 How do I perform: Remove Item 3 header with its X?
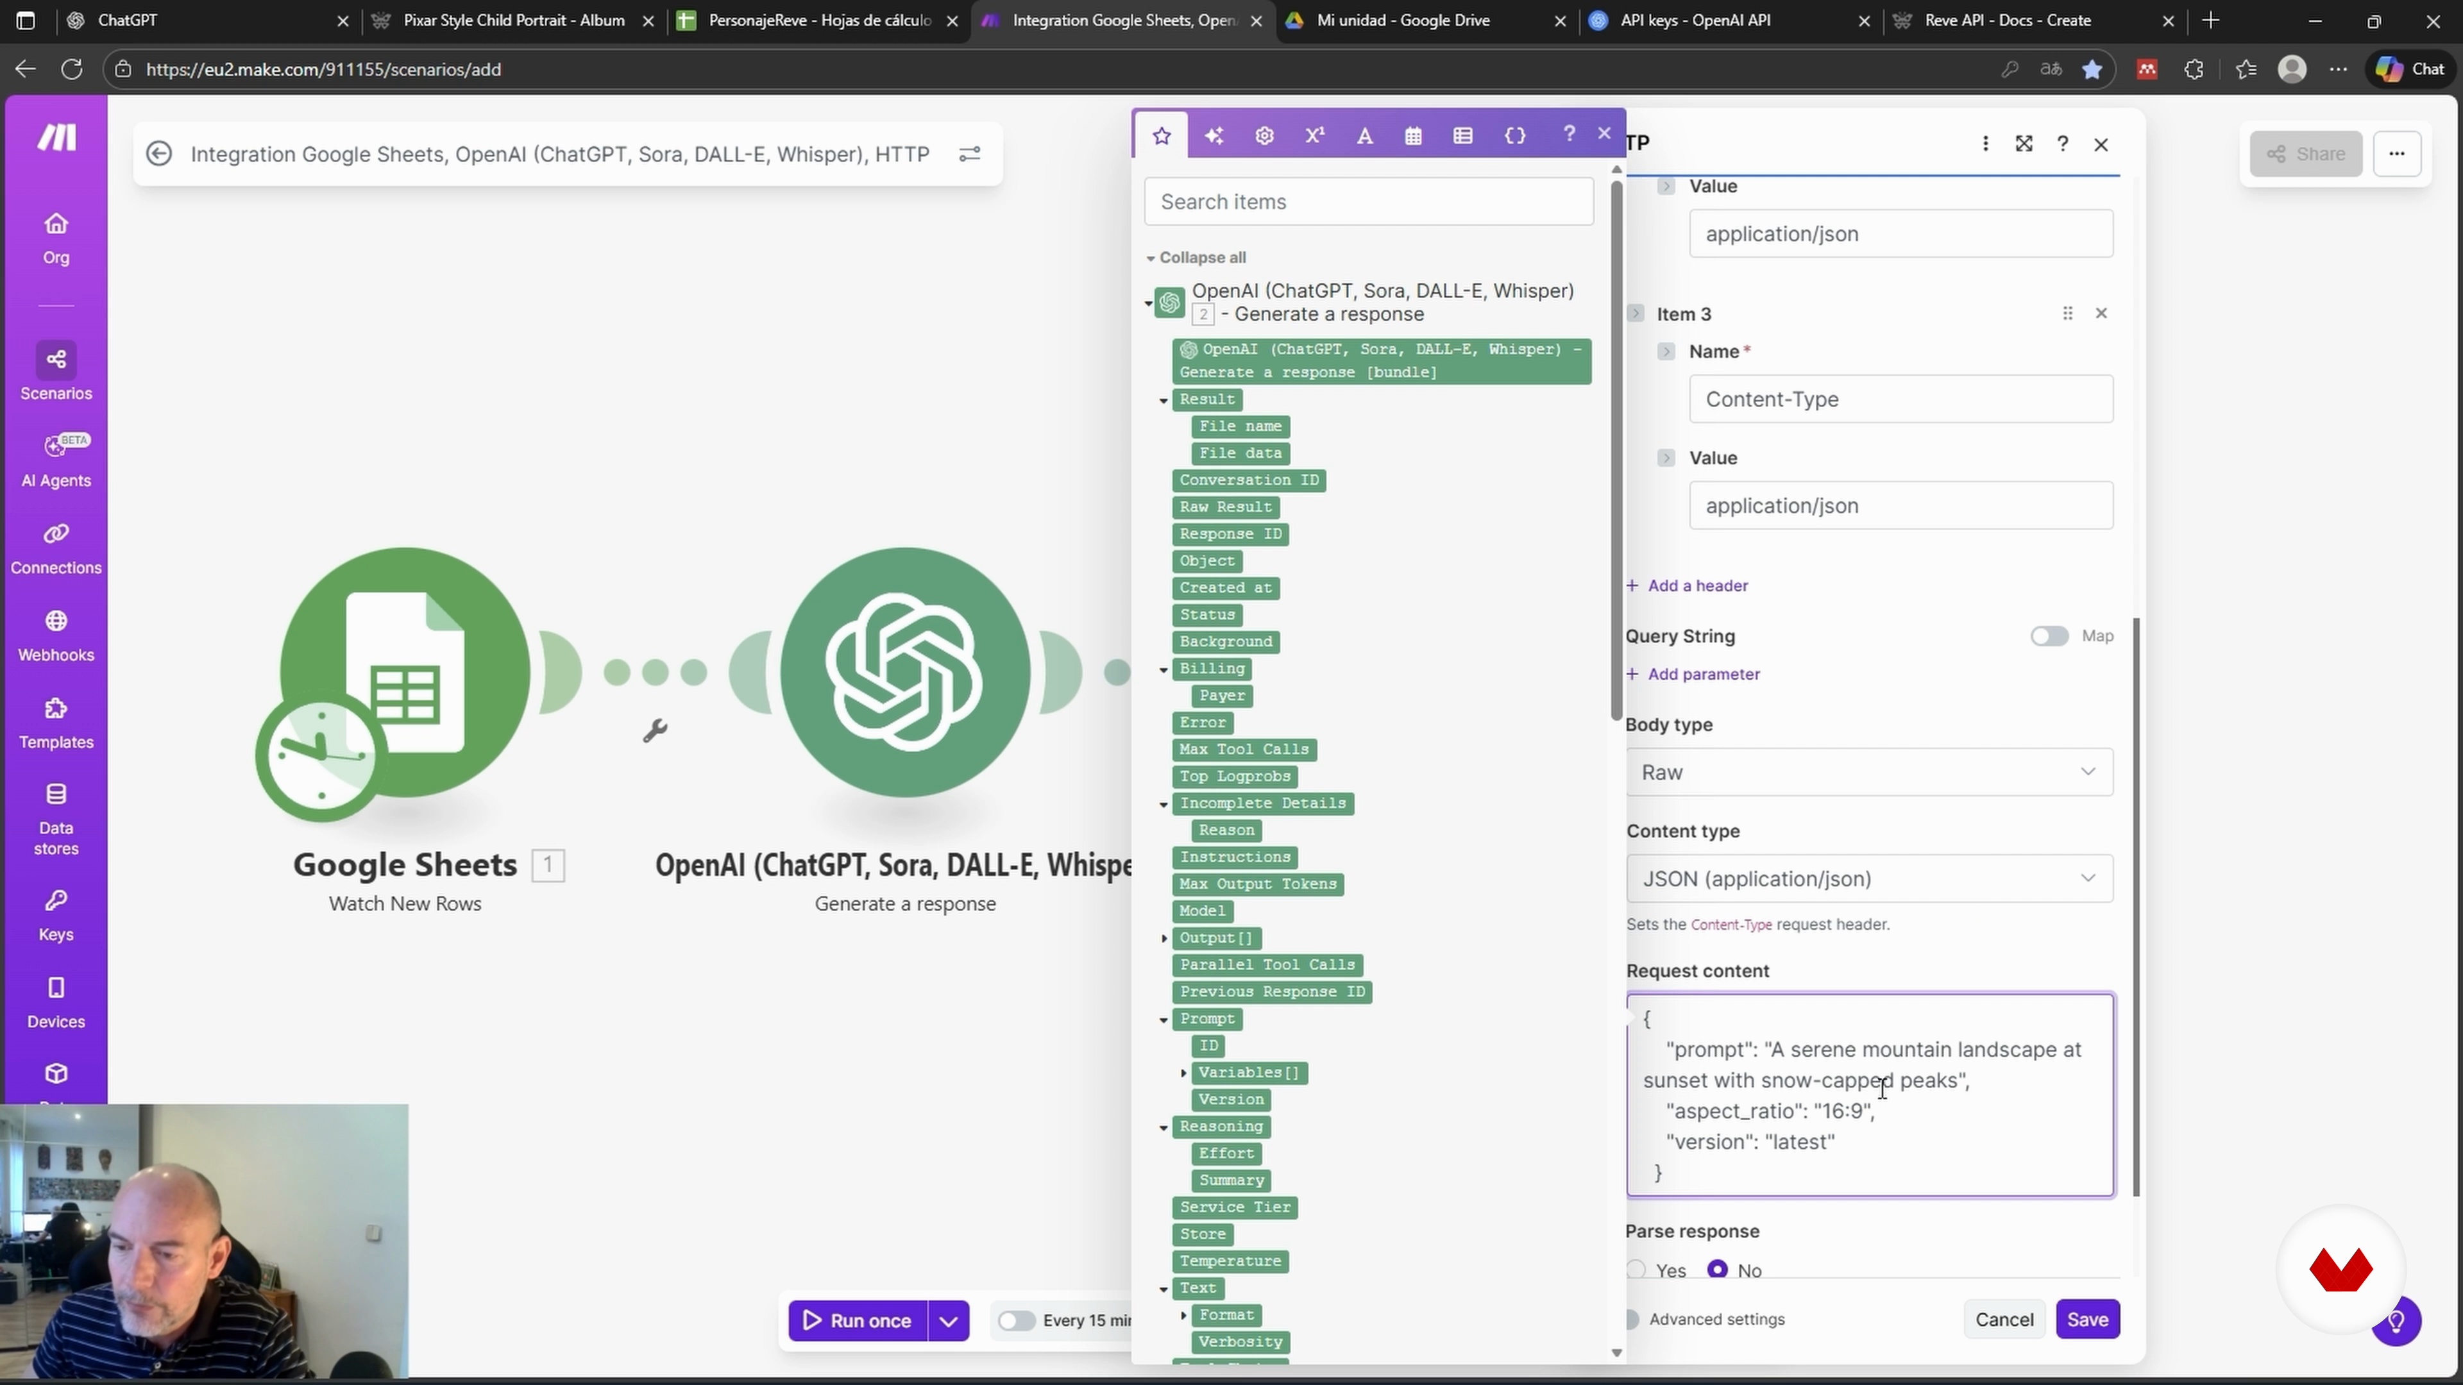[x=2101, y=312]
